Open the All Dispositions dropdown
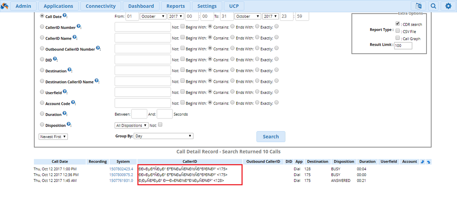 coord(131,125)
